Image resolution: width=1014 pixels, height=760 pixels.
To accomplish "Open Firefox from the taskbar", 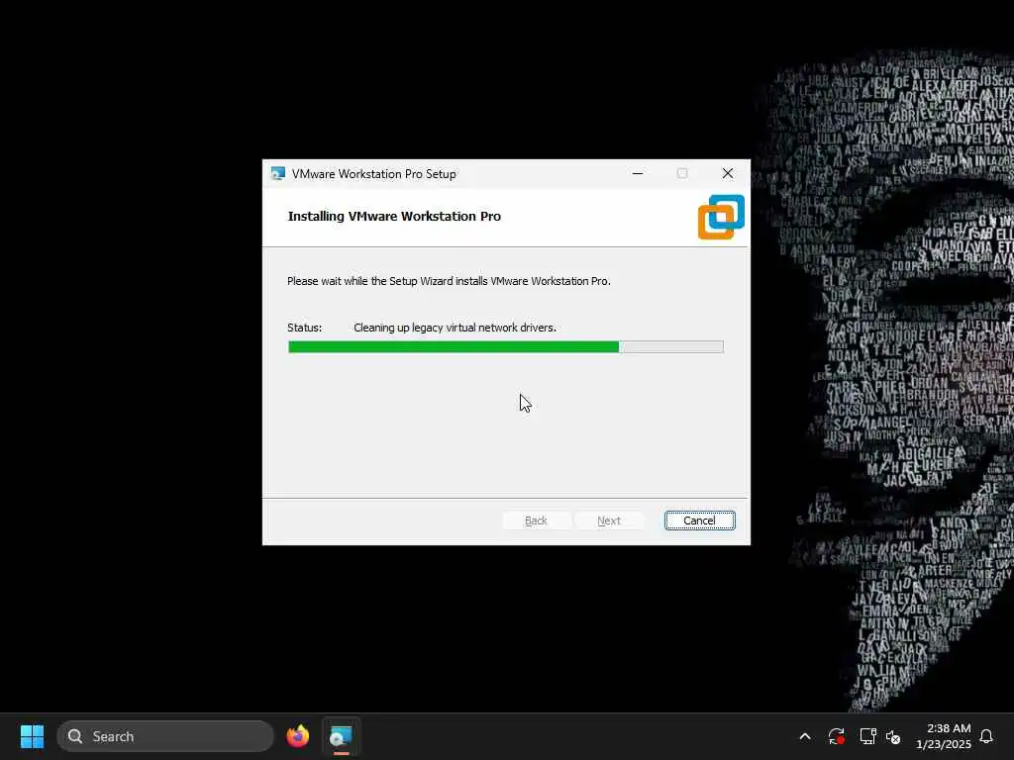I will (297, 736).
